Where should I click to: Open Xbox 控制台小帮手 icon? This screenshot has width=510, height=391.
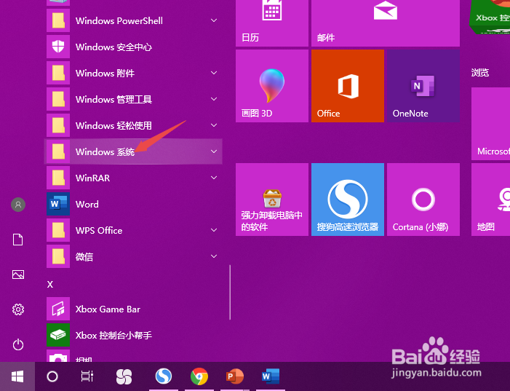58,335
